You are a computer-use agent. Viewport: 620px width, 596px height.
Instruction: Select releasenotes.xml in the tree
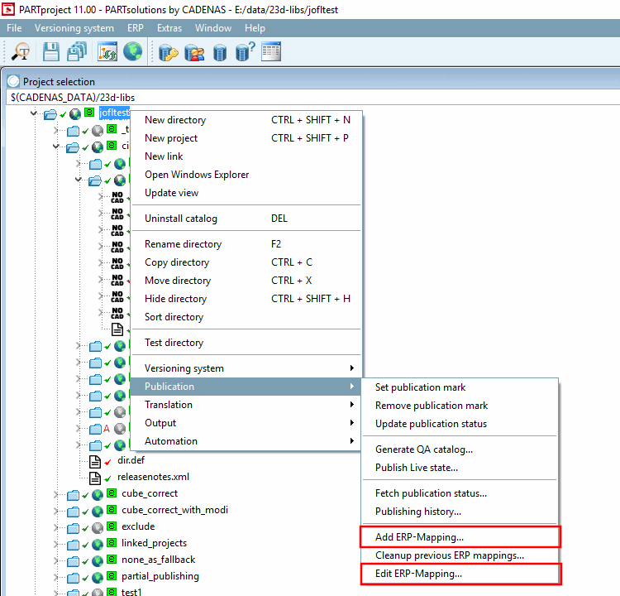[x=153, y=477]
